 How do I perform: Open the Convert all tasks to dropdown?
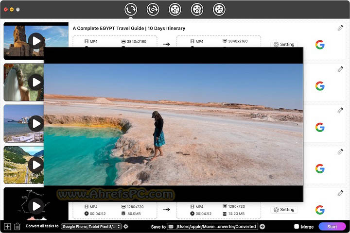point(91,227)
